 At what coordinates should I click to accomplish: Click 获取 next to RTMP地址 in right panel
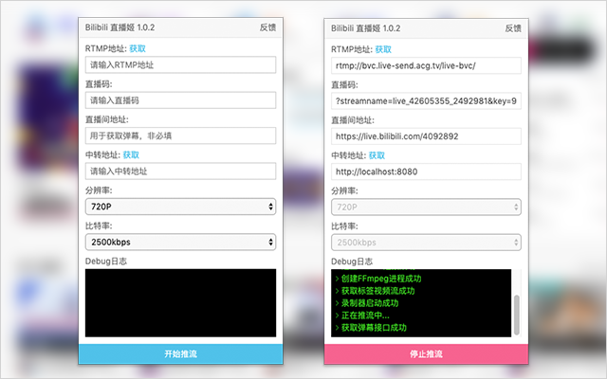coord(383,49)
